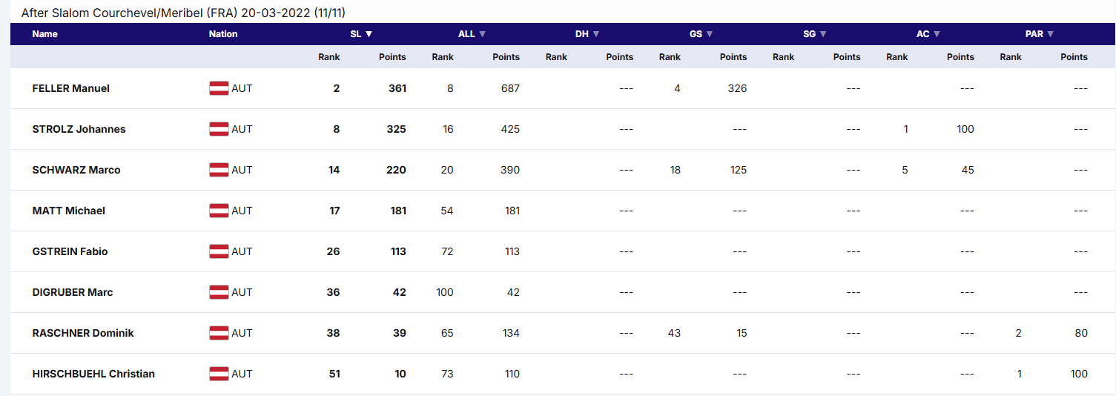Sort standings by SL column arrow
The height and width of the screenshot is (396, 1116).
click(x=362, y=34)
